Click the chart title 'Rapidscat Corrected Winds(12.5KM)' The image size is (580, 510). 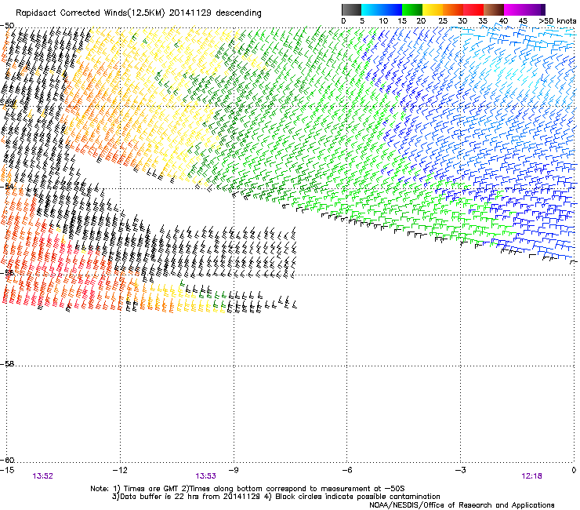[x=90, y=13]
